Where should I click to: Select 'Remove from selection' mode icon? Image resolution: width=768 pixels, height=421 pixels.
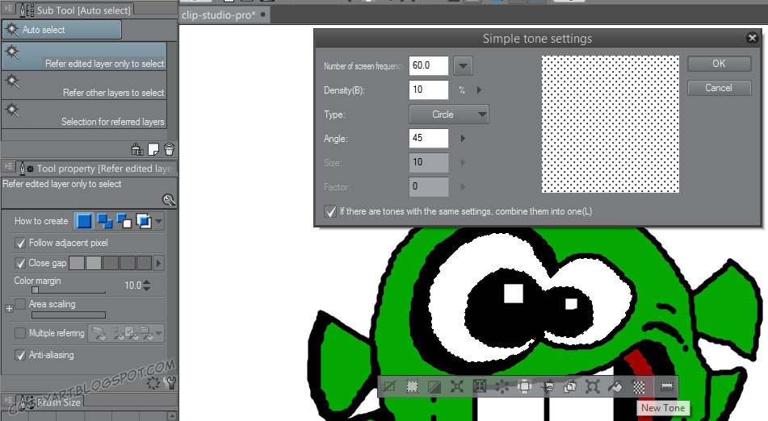[124, 221]
